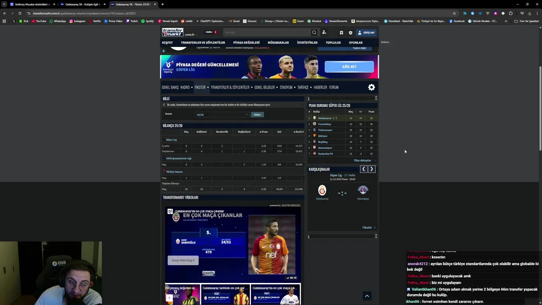Click the Canlı live button
This screenshot has height=305, width=542.
click(x=211, y=32)
